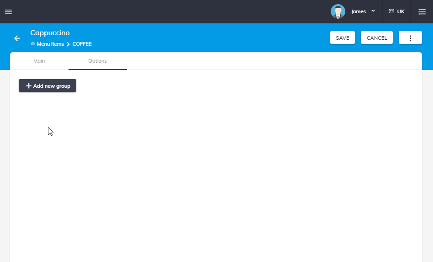Click James's profile avatar picture
This screenshot has width=433, height=262.
[338, 11]
